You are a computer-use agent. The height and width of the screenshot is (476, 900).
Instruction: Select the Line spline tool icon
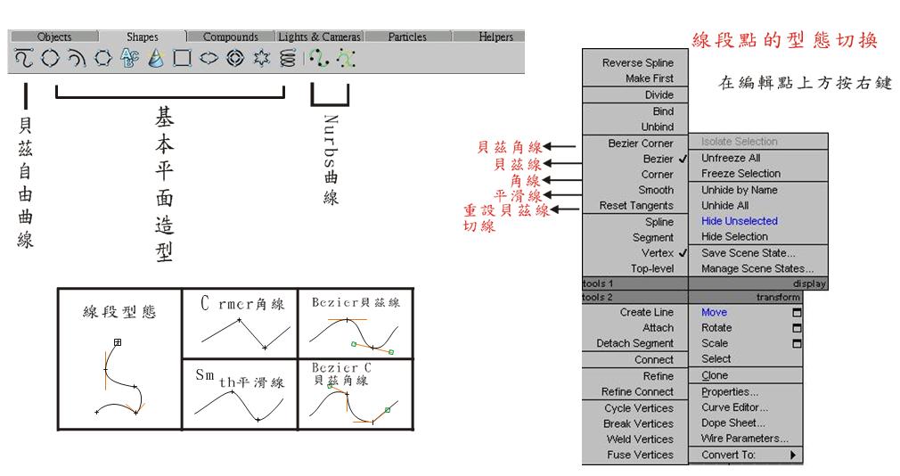[24, 58]
